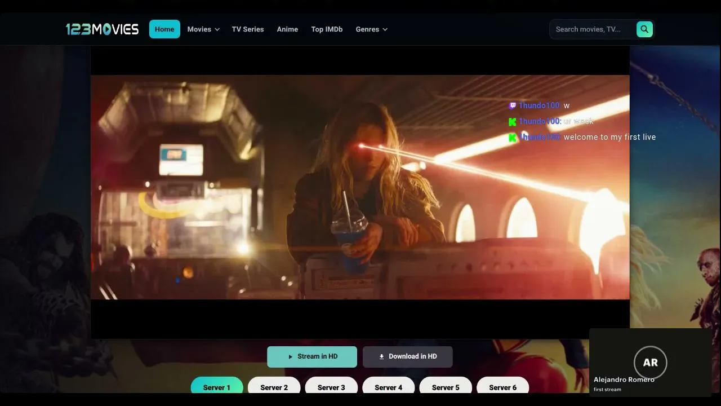
Task: Click the Alejandro Romero name label
Action: 624,379
